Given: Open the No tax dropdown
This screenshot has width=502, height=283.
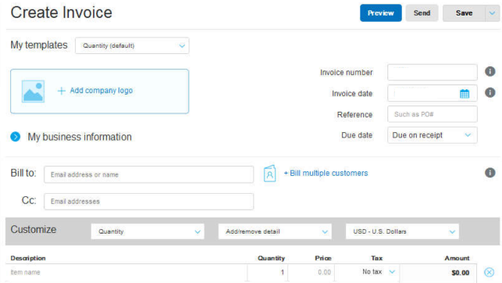Looking at the screenshot, I should click(379, 272).
